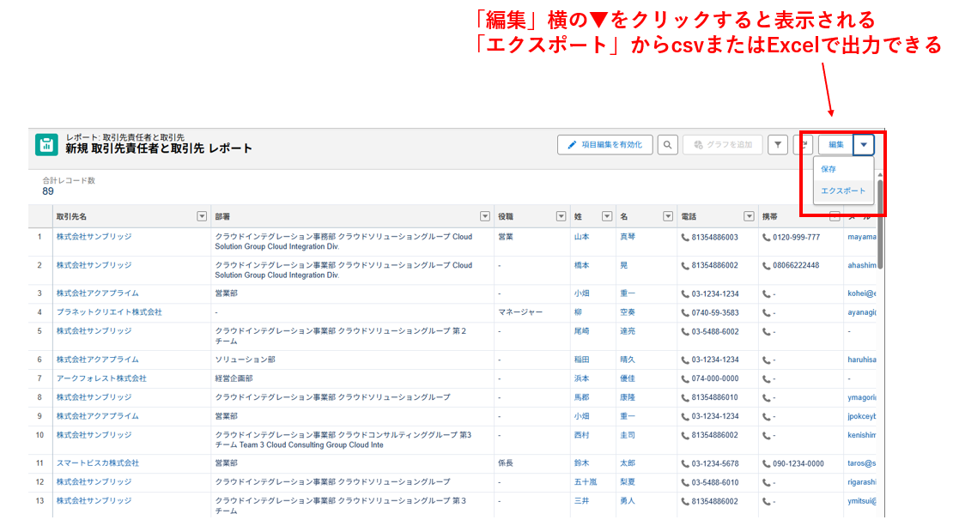The height and width of the screenshot is (526, 953).
Task: Open the 姓 column dropdown menu
Action: (x=606, y=216)
